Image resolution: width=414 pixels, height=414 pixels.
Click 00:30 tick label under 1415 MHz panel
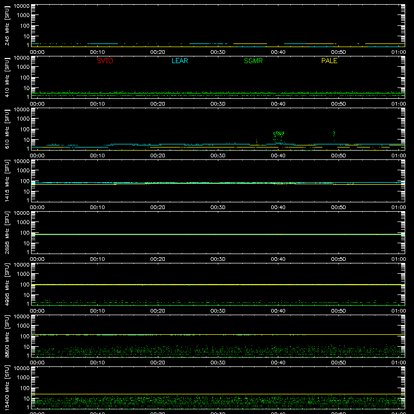[218, 208]
